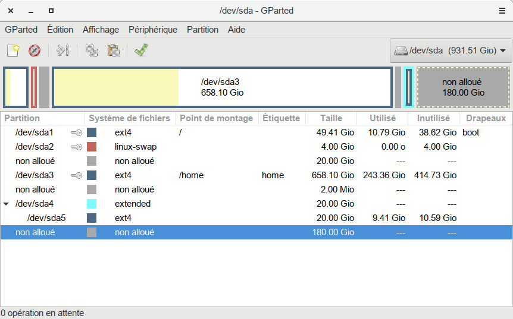Click the Système de fichiers column header
The width and height of the screenshot is (513, 319).
tap(129, 118)
